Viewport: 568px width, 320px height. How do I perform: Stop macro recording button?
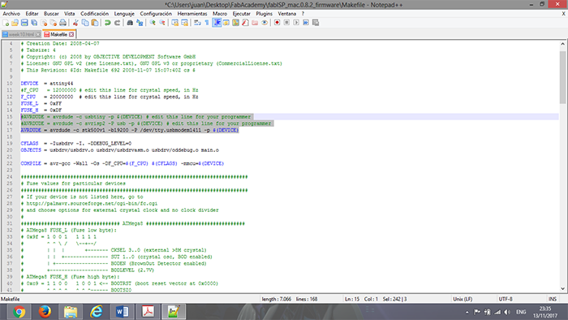tap(286, 23)
